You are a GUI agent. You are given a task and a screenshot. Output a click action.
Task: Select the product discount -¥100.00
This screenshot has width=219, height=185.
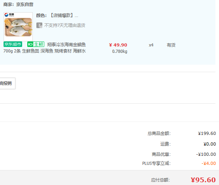[x=206, y=154]
